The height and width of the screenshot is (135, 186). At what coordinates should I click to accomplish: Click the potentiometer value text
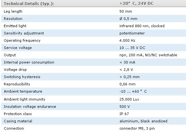click(x=132, y=33)
